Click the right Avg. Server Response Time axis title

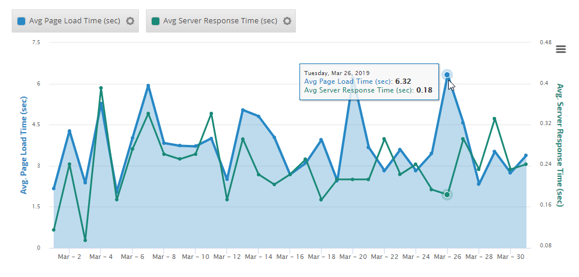point(560,145)
